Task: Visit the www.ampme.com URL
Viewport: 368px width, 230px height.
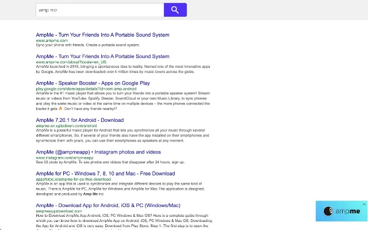Action: click(52, 41)
